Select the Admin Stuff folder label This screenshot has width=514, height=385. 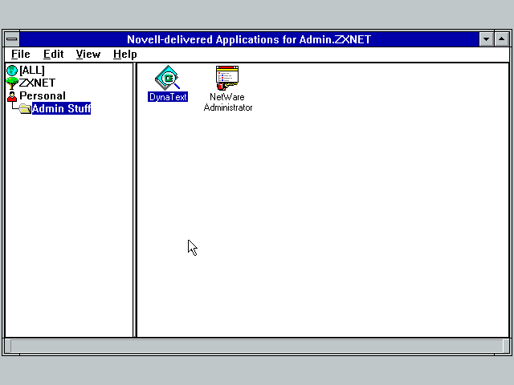click(x=61, y=108)
